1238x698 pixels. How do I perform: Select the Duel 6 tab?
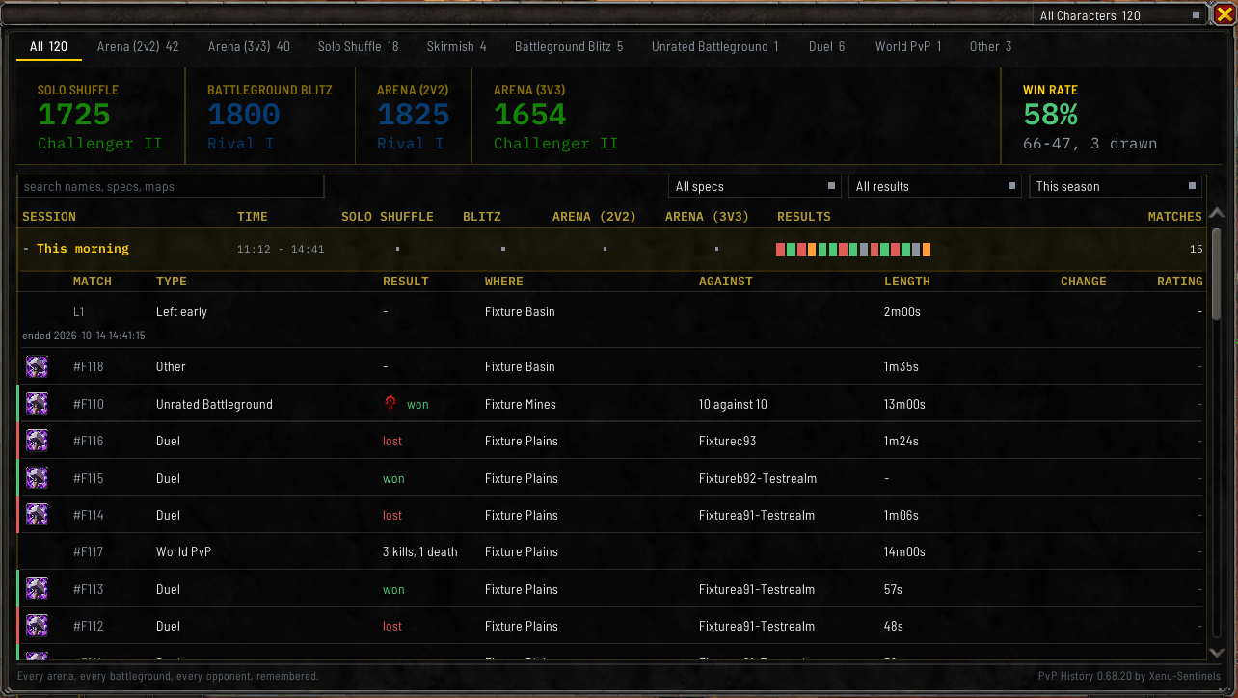pyautogui.click(x=827, y=46)
